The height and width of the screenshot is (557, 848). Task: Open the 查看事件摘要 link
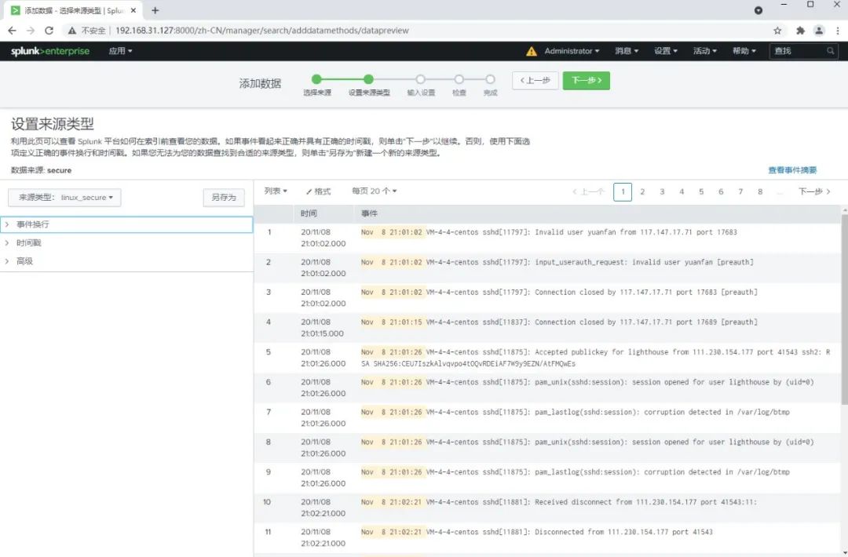click(792, 170)
